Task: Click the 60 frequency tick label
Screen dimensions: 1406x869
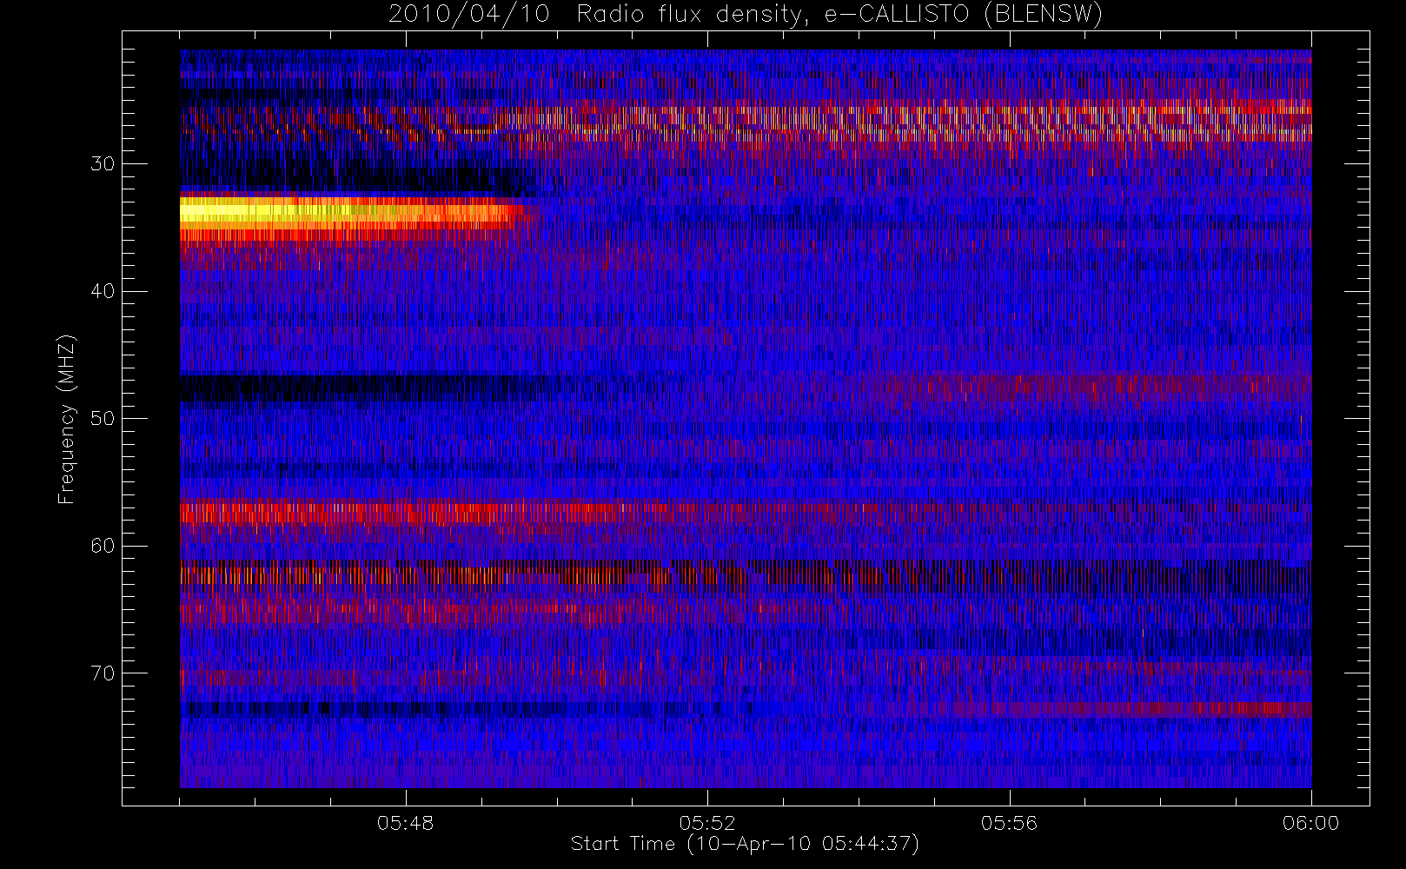Action: [x=103, y=546]
